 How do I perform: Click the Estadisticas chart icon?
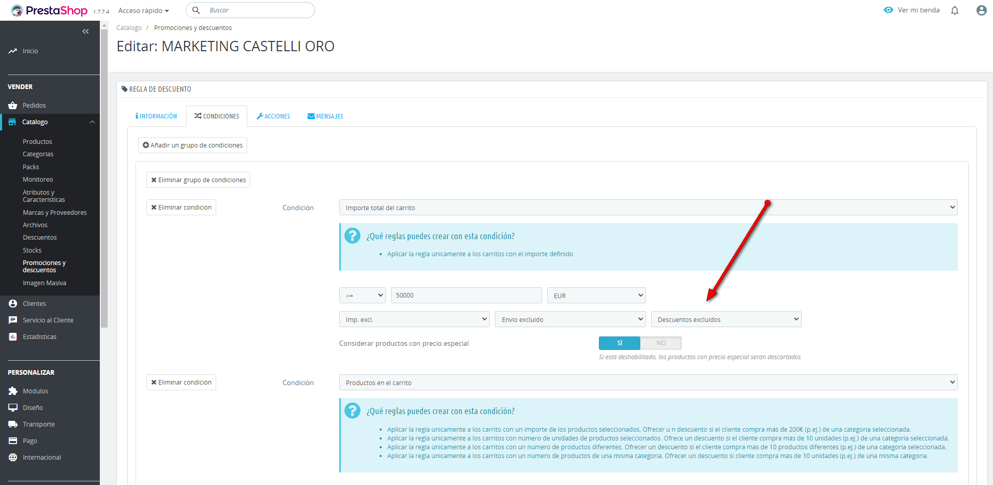click(13, 337)
